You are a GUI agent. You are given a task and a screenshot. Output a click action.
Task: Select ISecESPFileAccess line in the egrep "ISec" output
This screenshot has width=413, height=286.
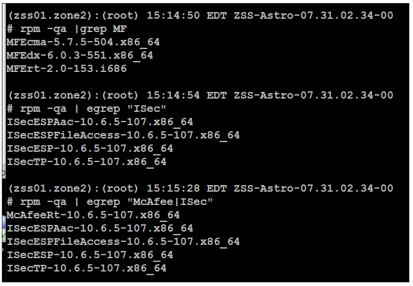[123, 135]
